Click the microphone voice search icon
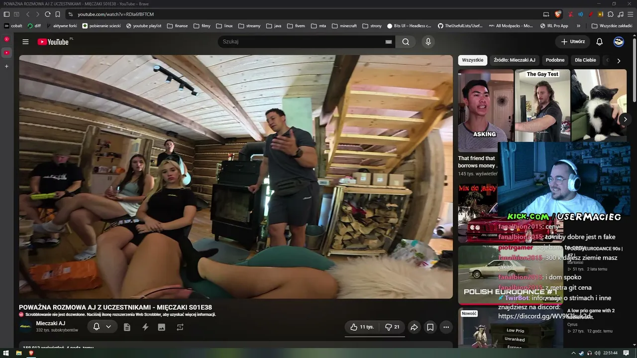The image size is (637, 358). click(428, 42)
